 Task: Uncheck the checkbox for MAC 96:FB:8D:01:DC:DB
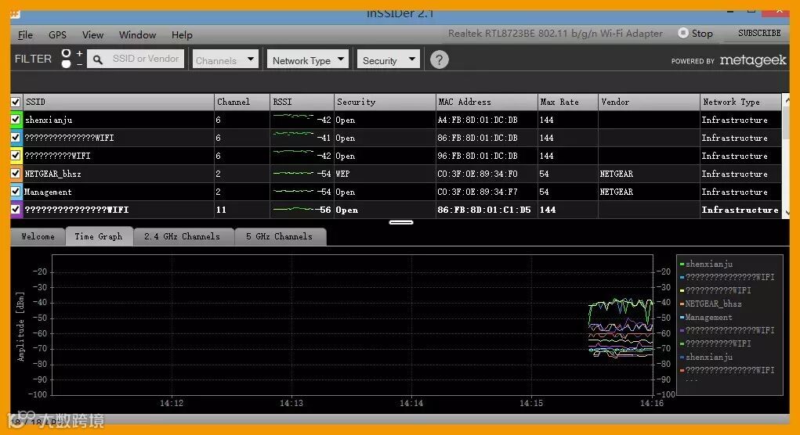[x=16, y=156]
